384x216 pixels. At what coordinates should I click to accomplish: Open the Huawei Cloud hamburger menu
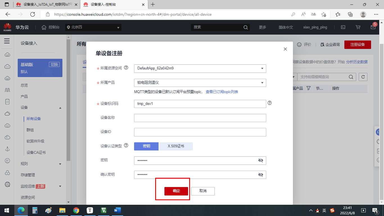[7, 41]
